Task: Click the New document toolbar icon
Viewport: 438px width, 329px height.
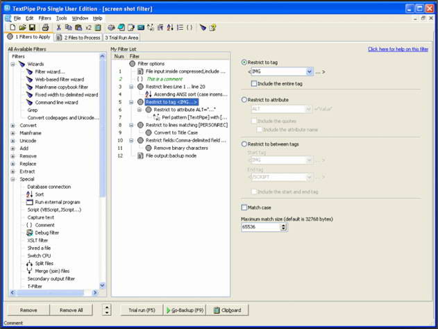Action: point(13,28)
